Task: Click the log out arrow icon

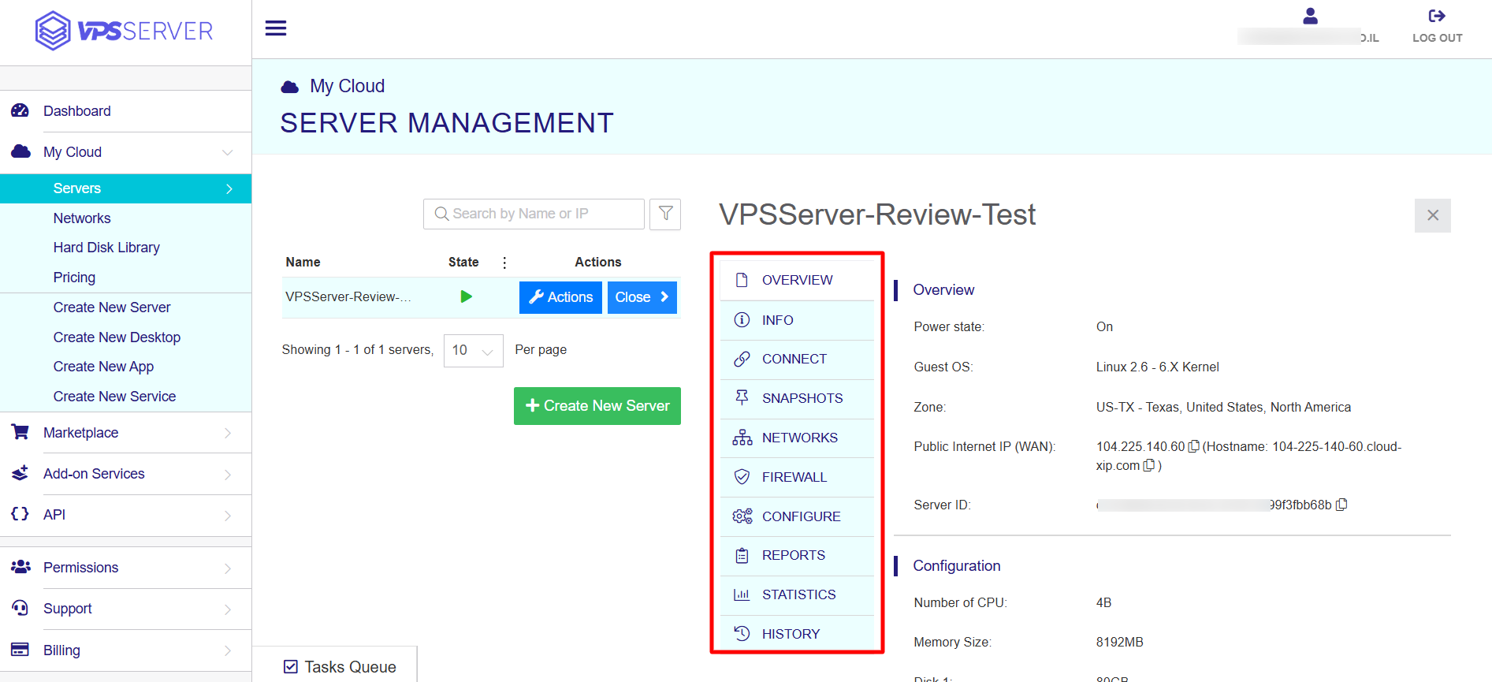Action: pyautogui.click(x=1437, y=16)
